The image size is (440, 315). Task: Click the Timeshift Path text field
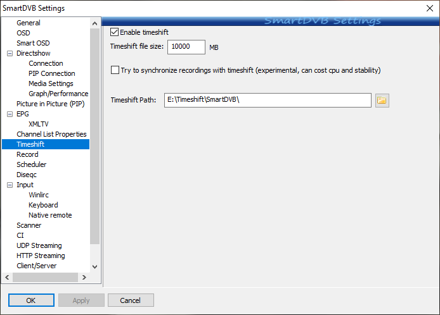click(x=268, y=100)
